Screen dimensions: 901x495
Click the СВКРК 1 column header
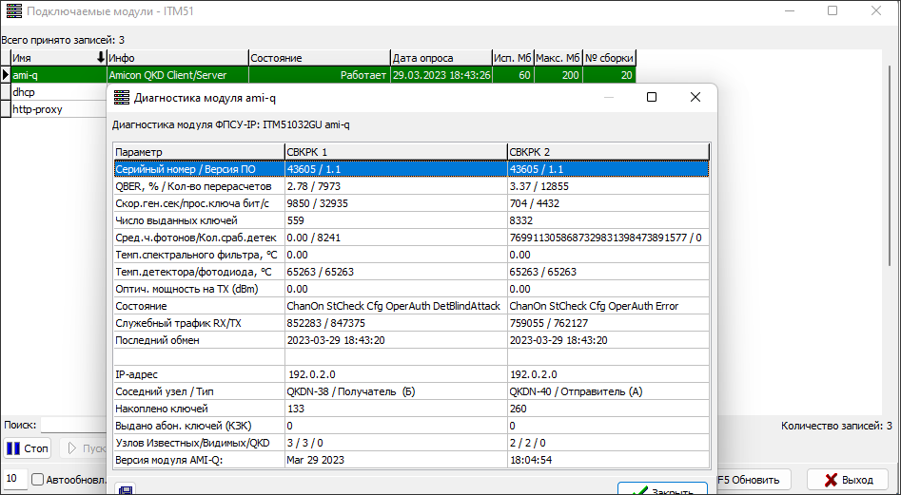(x=395, y=152)
